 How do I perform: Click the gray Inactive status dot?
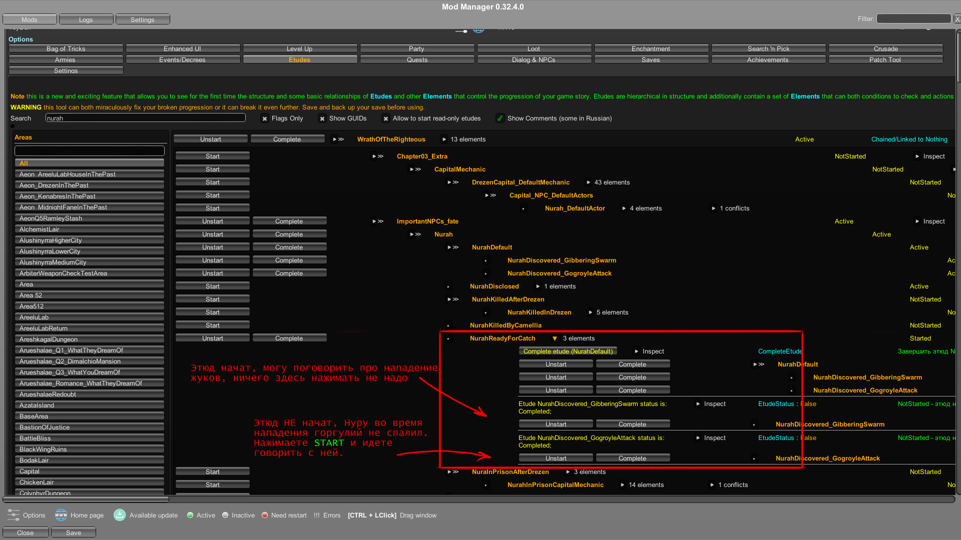(x=225, y=515)
